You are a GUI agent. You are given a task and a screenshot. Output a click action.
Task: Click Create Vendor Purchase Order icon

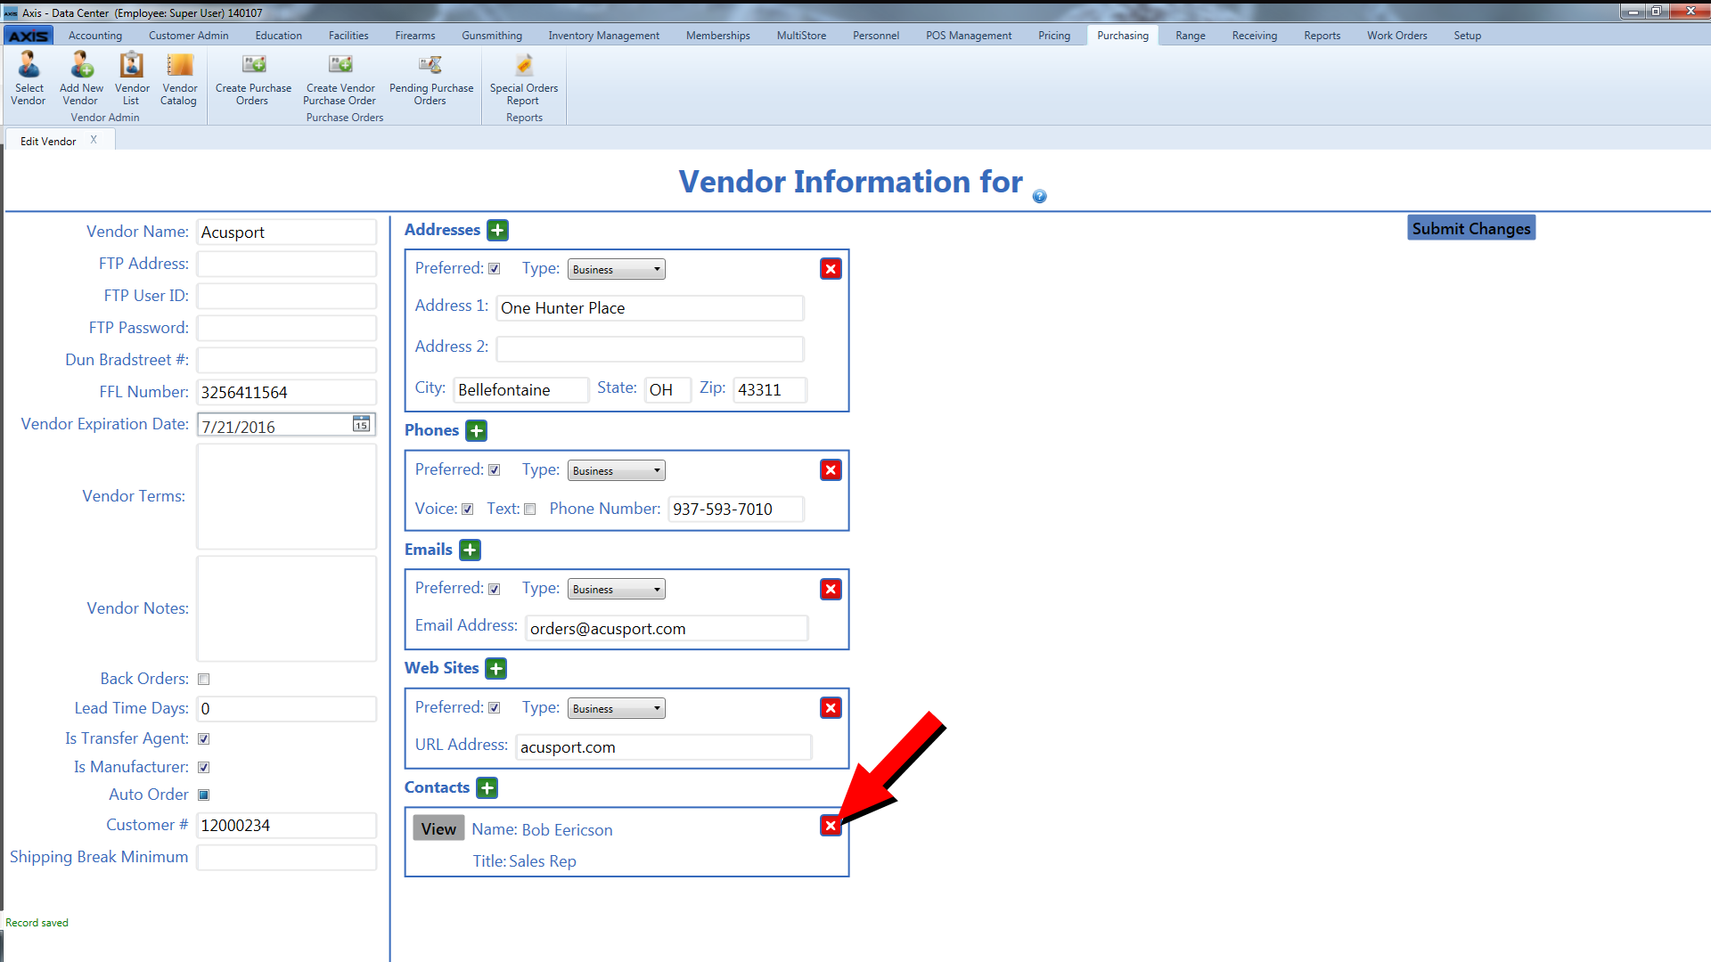coord(340,78)
